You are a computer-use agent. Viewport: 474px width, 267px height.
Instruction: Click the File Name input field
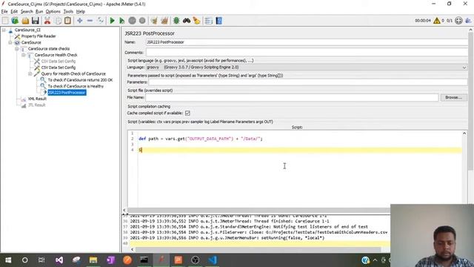pyautogui.click(x=292, y=97)
